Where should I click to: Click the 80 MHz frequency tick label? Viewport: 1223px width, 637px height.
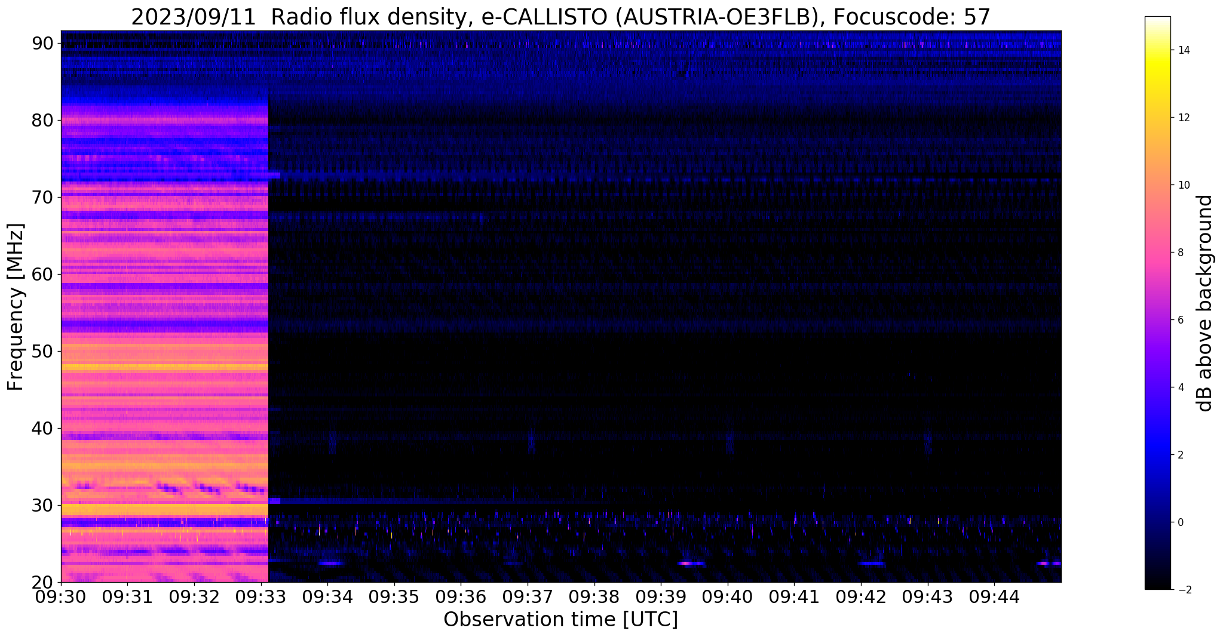click(43, 121)
